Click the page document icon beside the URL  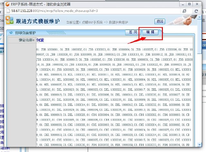[x=7, y=11]
